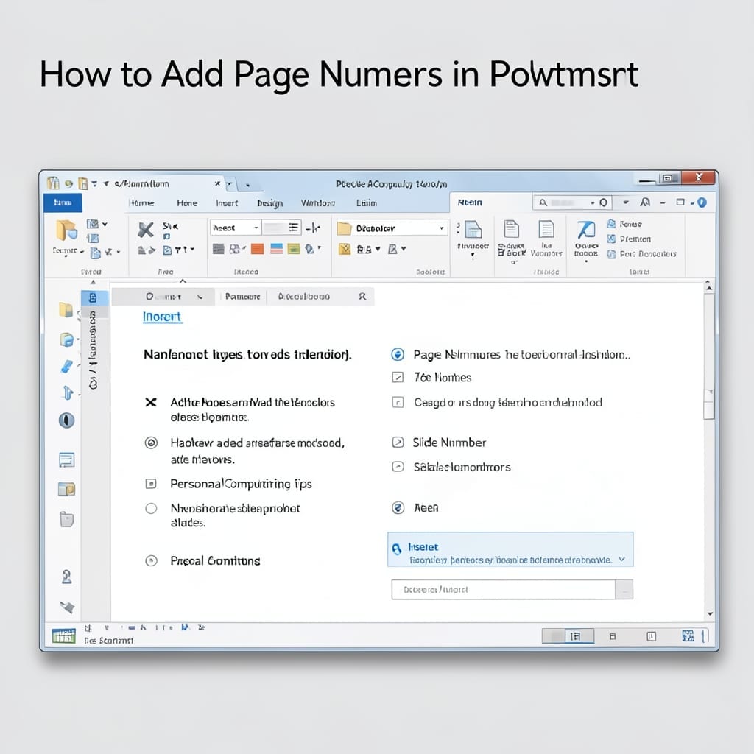Image resolution: width=754 pixels, height=754 pixels.
Task: Select the active Noem ribbon tab
Action: click(470, 202)
